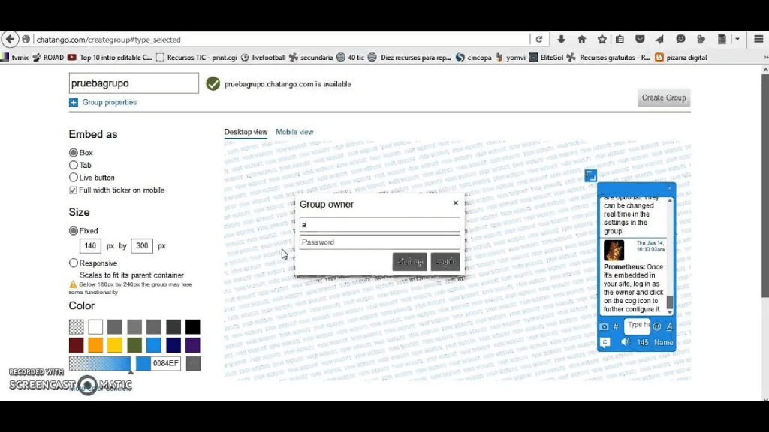Select the Box embed option
The height and width of the screenshot is (432, 769).
tap(74, 153)
